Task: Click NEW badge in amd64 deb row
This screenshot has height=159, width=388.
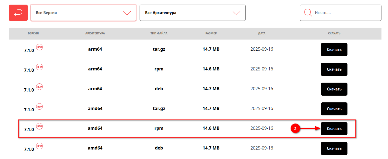Action: [x=39, y=146]
